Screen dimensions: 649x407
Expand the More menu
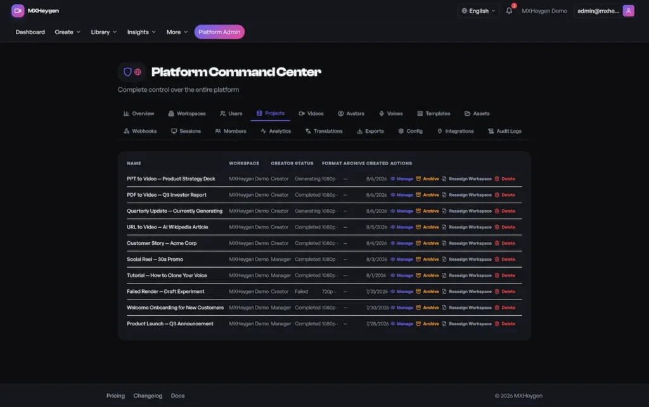pos(177,32)
